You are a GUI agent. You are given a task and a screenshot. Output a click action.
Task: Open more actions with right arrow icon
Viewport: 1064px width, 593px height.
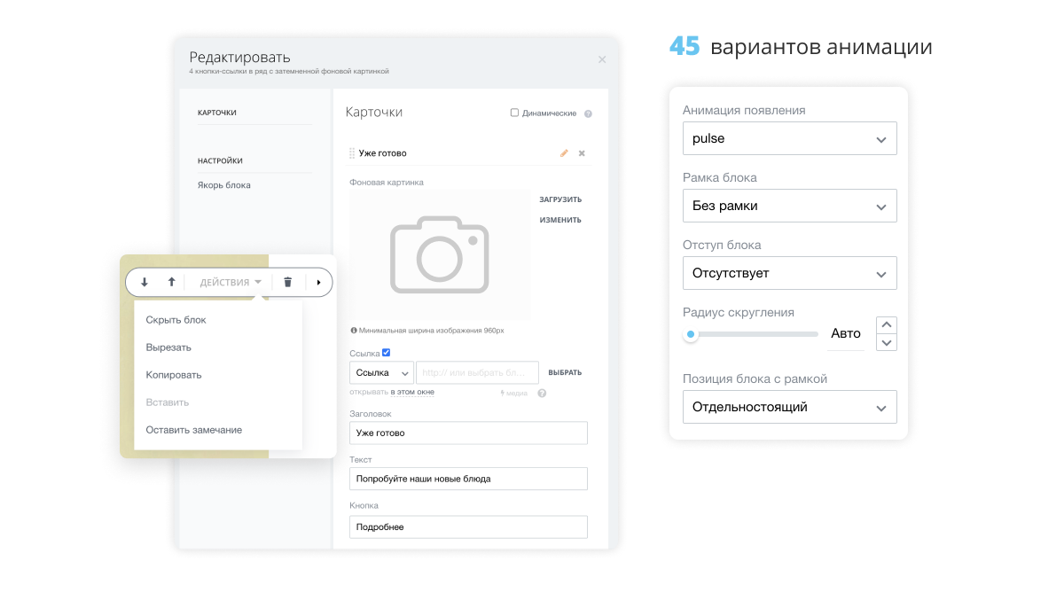[x=318, y=281]
